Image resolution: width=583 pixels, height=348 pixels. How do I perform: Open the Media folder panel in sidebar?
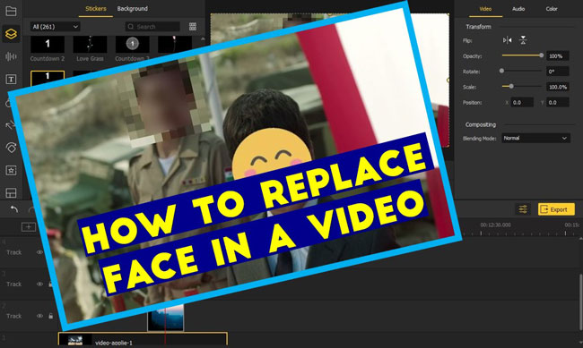click(x=11, y=11)
